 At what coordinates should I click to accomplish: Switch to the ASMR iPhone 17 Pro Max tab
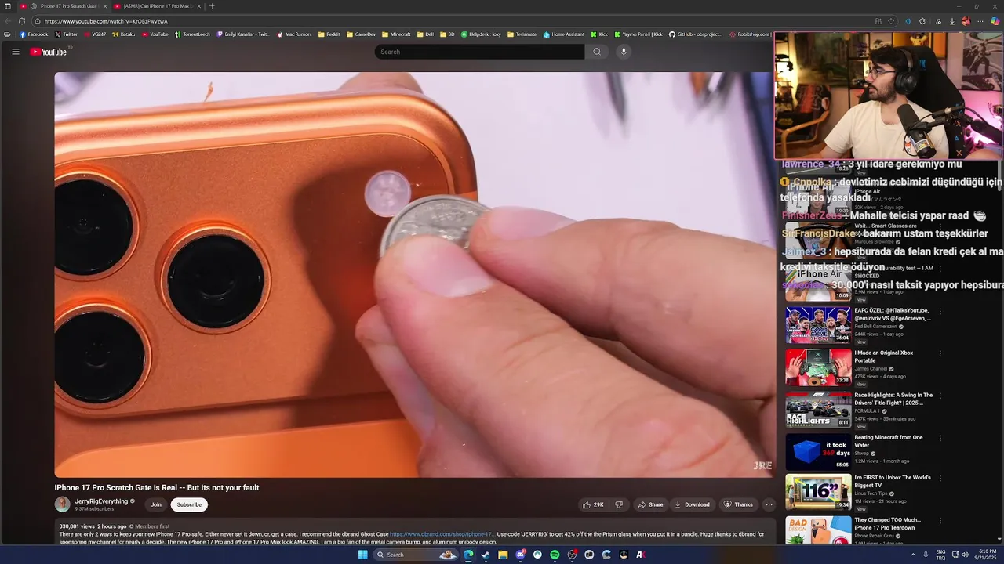pos(157,6)
